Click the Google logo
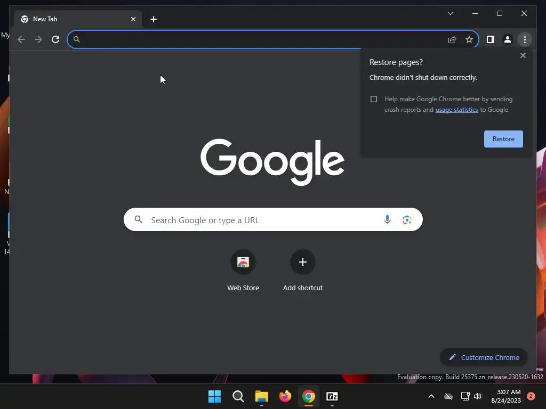The height and width of the screenshot is (409, 546). 272,161
